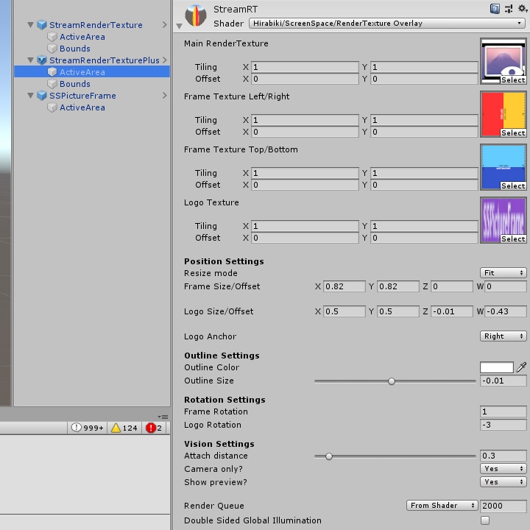Select ActiveArea under StreamRenderTexturePlus

(92, 72)
